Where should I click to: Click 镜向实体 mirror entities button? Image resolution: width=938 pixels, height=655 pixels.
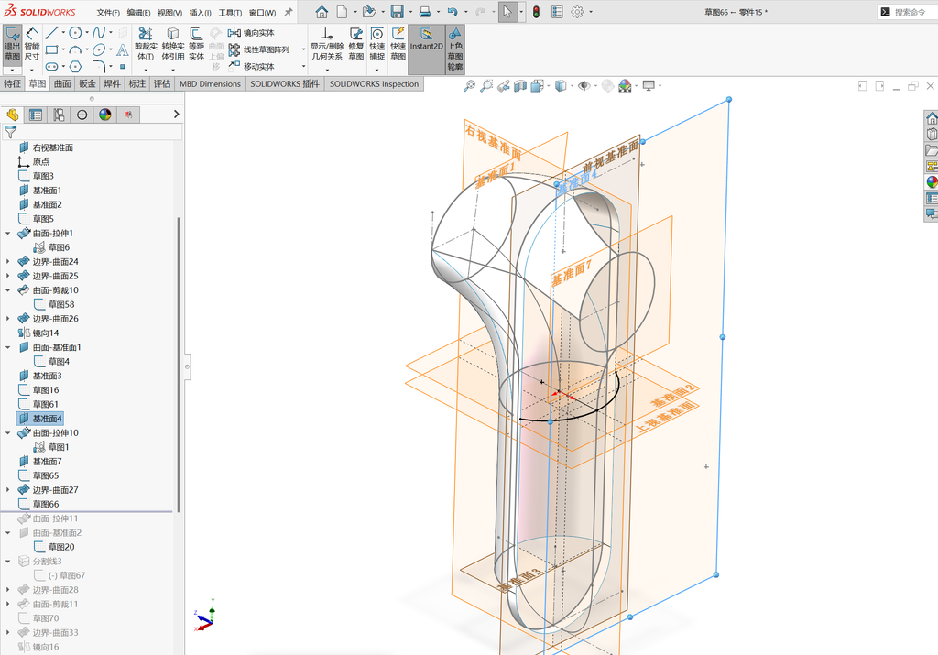pos(251,33)
